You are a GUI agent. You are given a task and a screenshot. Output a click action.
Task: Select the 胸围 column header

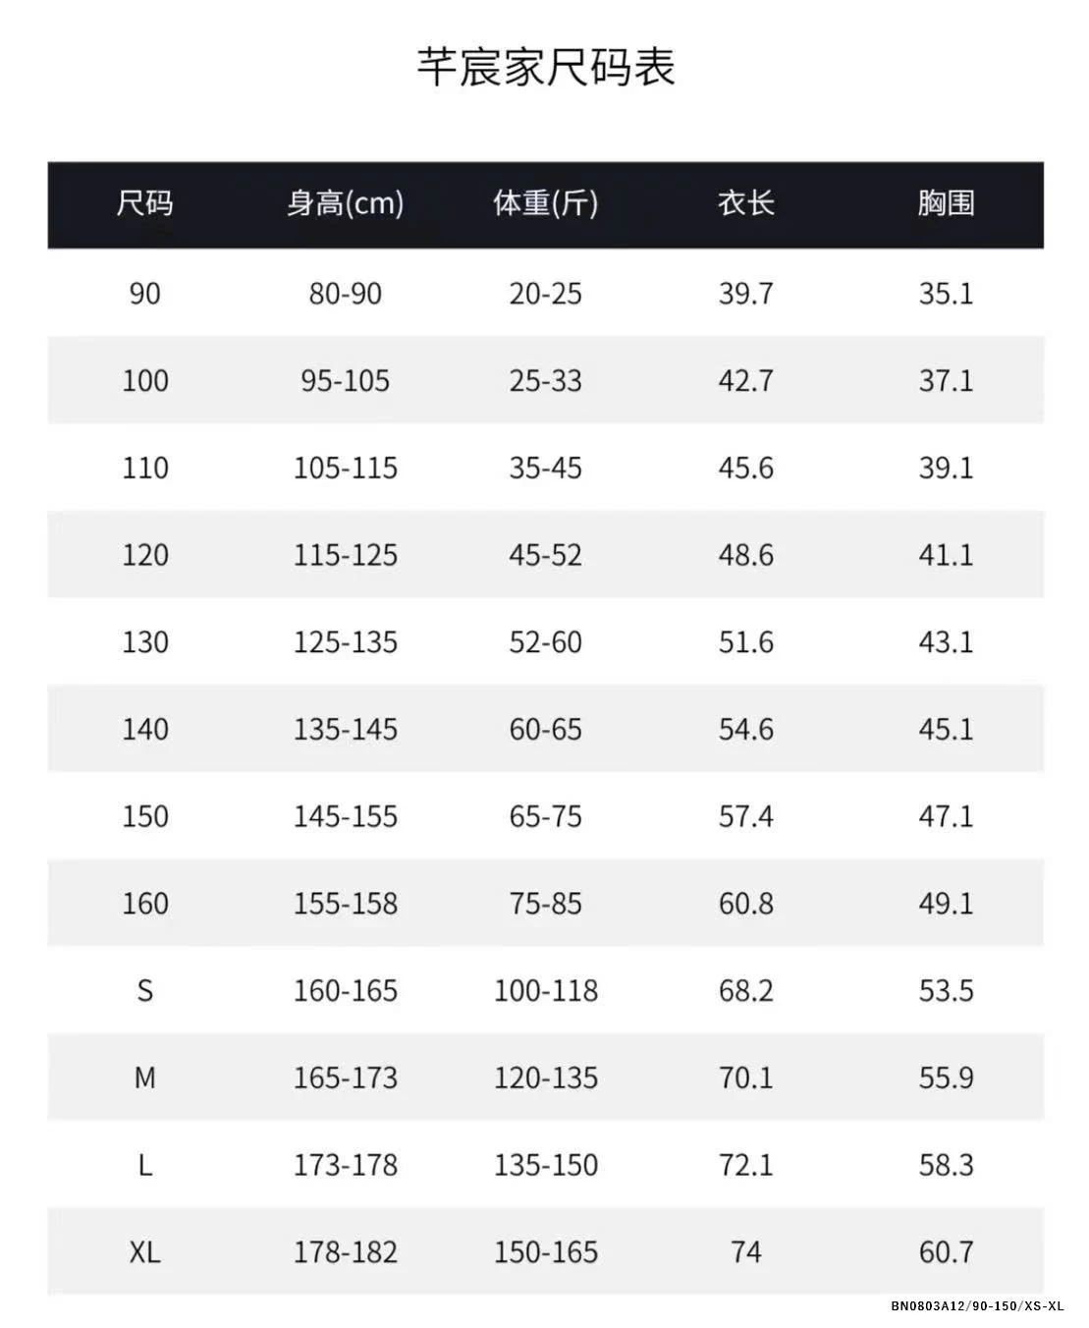pyautogui.click(x=946, y=203)
